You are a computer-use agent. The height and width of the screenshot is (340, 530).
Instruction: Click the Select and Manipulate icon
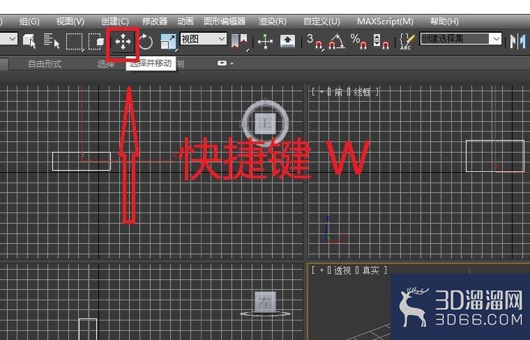(x=265, y=42)
